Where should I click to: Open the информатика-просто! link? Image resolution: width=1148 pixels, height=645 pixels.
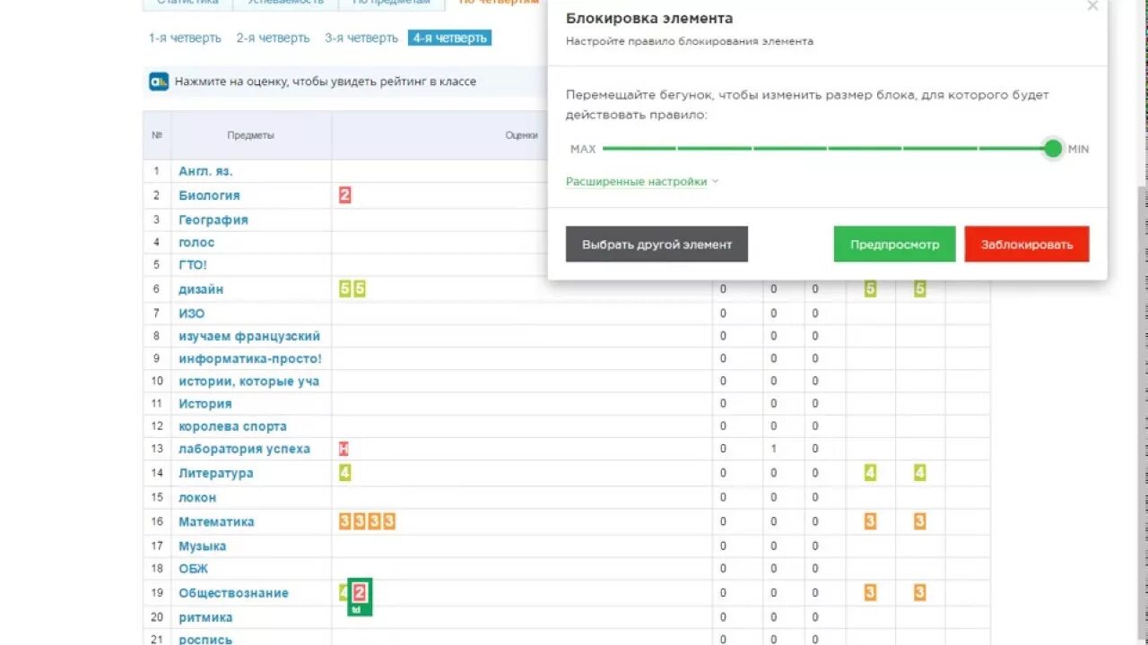[x=250, y=358]
